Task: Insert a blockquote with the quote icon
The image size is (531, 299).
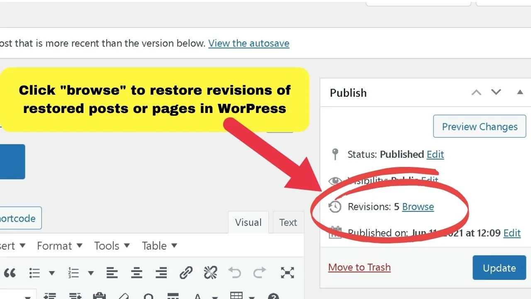Action: pyautogui.click(x=9, y=273)
